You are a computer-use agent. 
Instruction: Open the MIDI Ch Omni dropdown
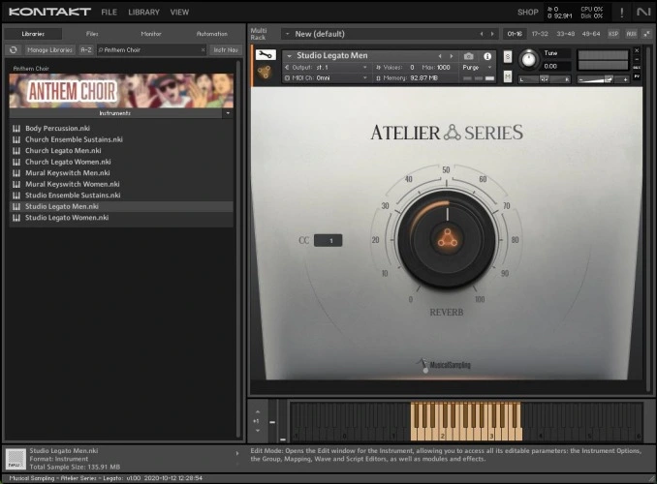(328, 77)
